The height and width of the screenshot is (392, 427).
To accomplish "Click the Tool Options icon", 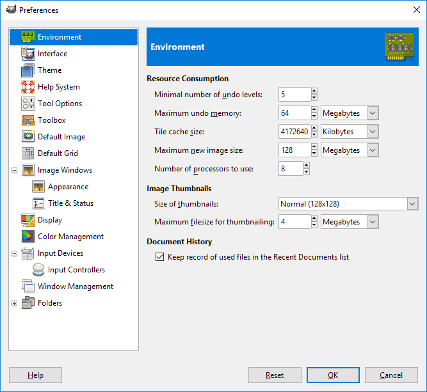I will 28,104.
